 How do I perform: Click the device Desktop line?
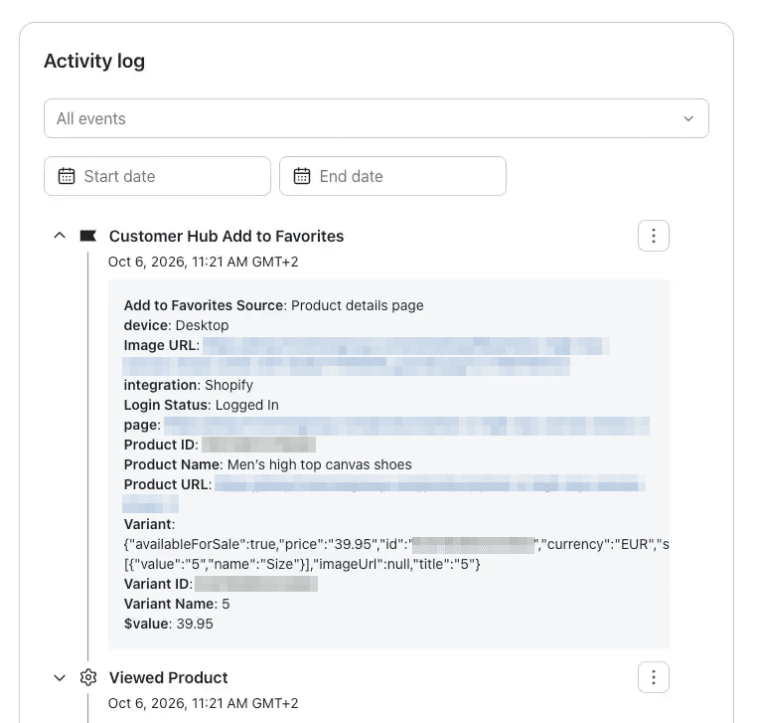[x=176, y=325]
